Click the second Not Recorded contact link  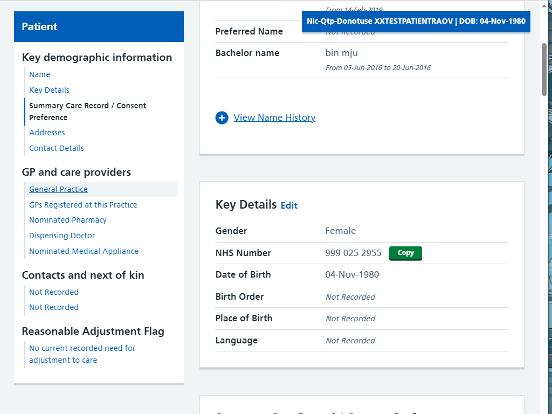click(x=54, y=307)
